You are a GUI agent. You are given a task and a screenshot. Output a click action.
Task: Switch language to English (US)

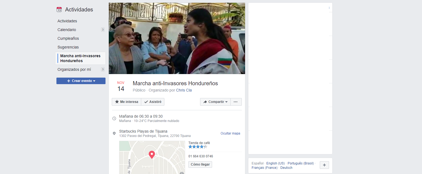(275, 163)
